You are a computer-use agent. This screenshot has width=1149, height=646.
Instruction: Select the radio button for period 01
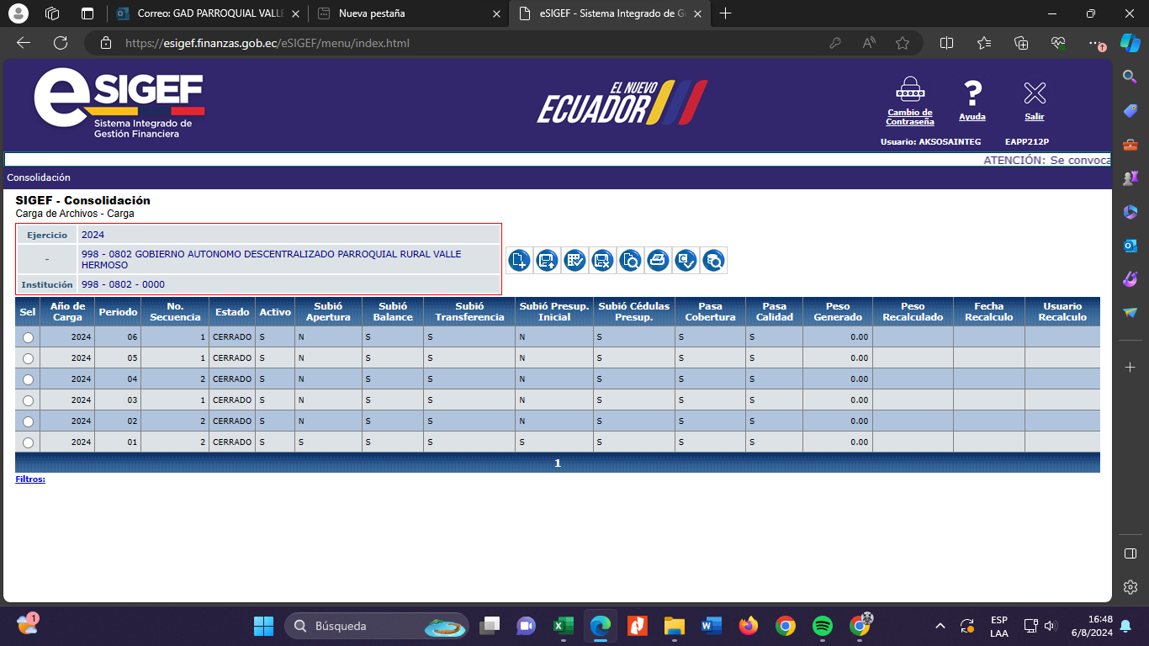pos(28,442)
